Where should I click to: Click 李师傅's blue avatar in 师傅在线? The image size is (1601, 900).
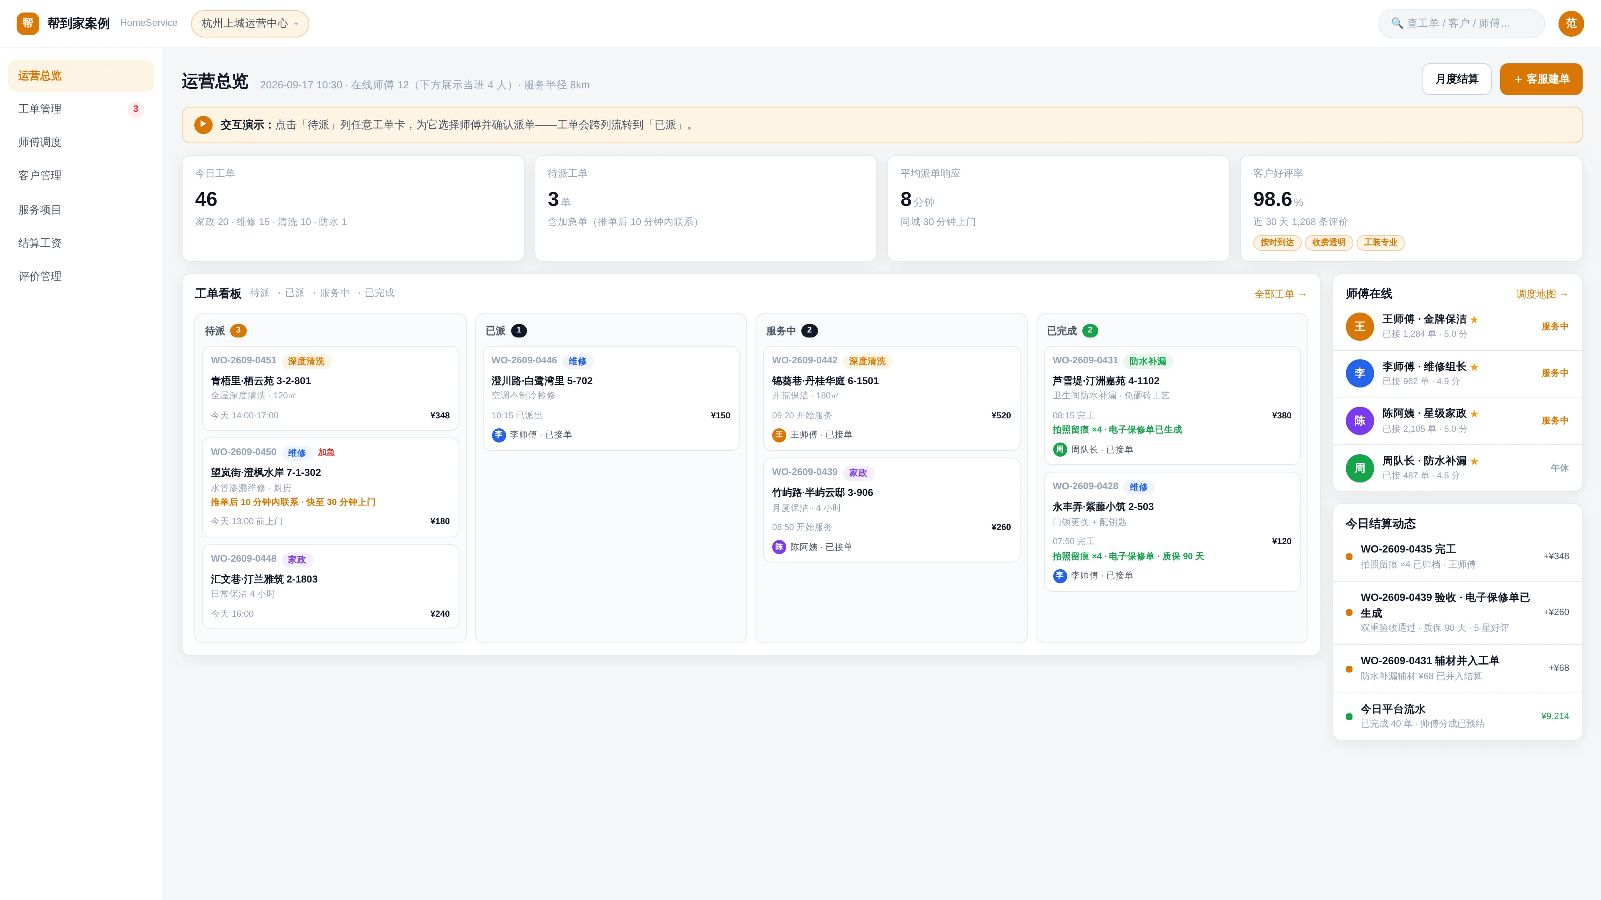click(x=1359, y=373)
